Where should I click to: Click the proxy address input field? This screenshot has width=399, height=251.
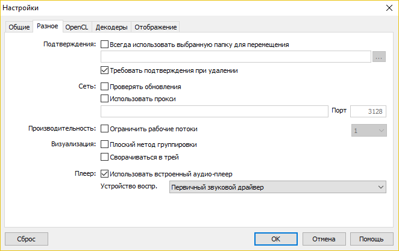click(x=213, y=111)
